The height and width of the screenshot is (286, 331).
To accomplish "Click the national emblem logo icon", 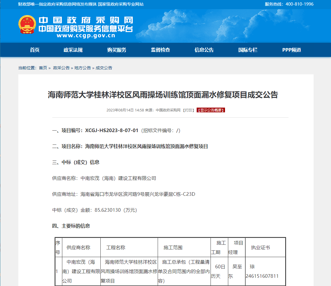I will tap(27, 25).
